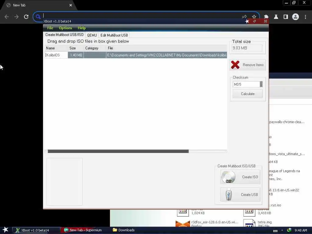Viewport: 312px width, 234px height.
Task: Click the 9:48 AM clock
Action: click(301, 230)
